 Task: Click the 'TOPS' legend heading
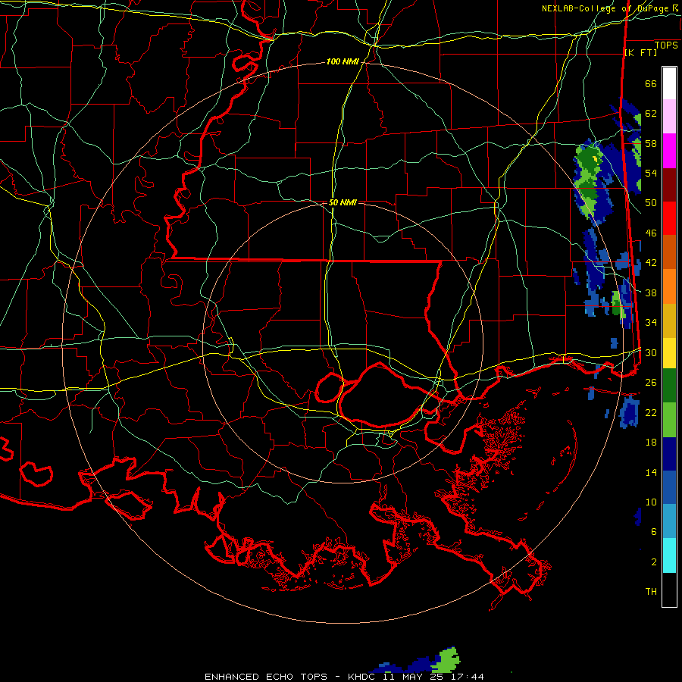pos(666,45)
